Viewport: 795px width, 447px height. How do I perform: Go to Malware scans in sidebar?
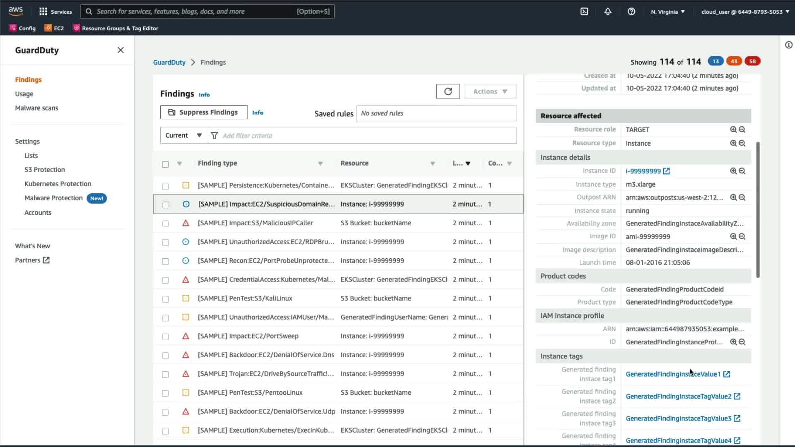point(36,108)
